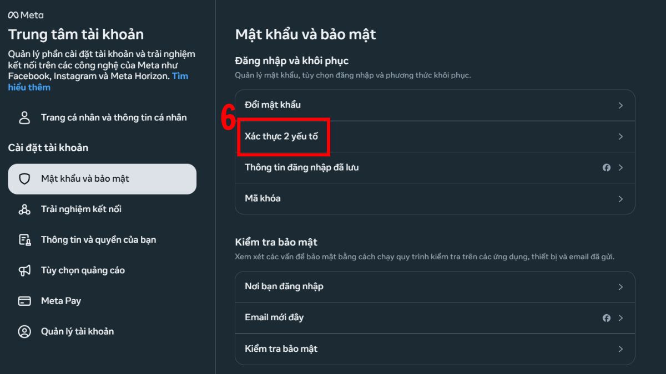Open Quản lý tài khoản section
Image resolution: width=666 pixels, height=374 pixels.
point(77,331)
